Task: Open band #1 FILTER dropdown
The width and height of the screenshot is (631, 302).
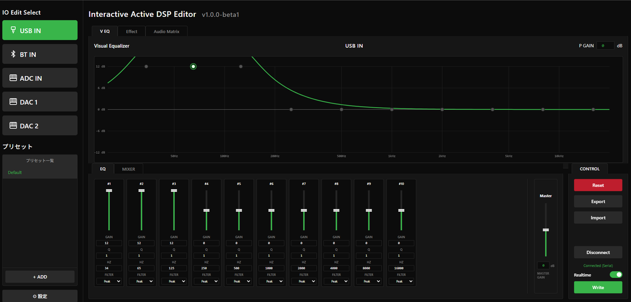Action: pos(109,282)
